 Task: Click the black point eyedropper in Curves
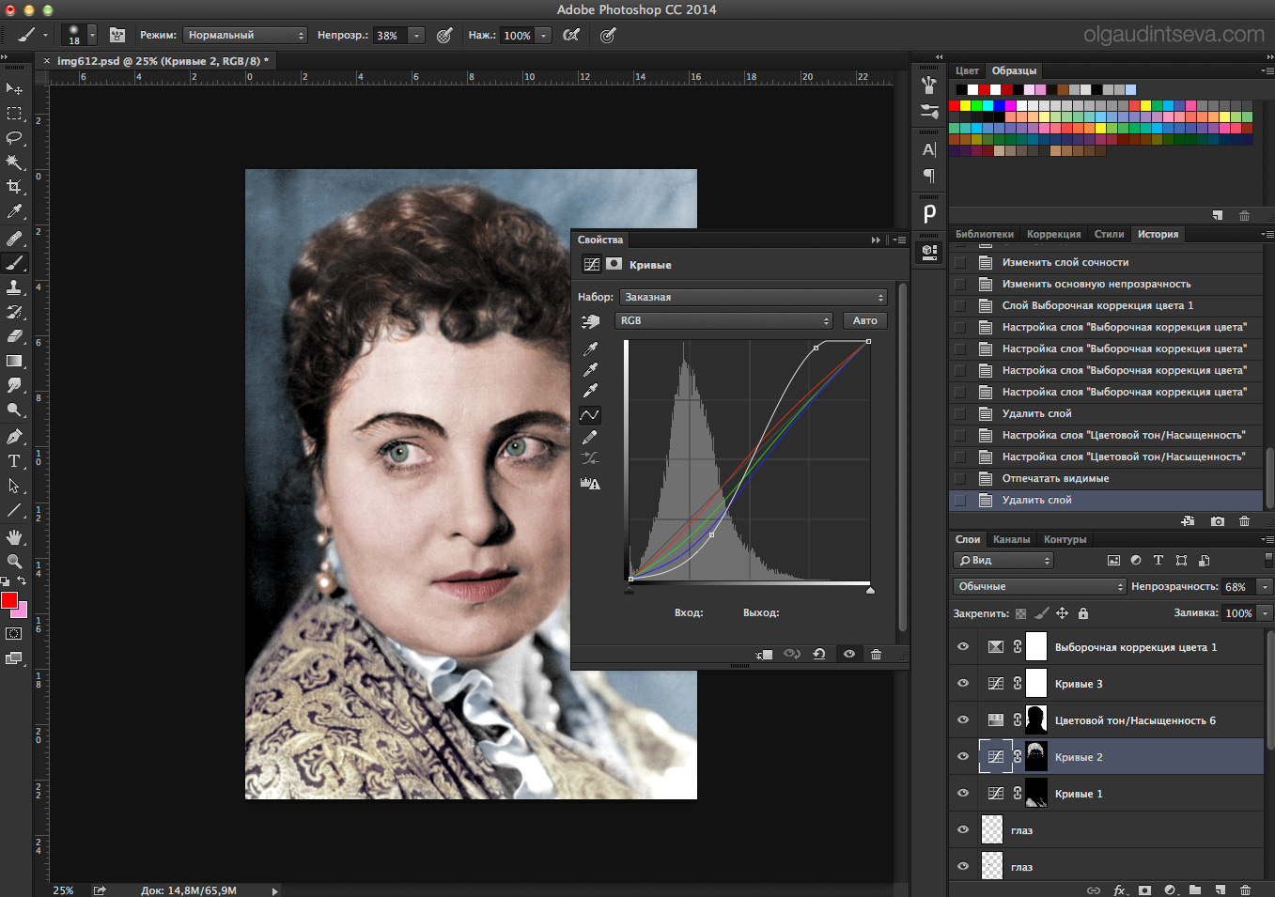tap(590, 348)
